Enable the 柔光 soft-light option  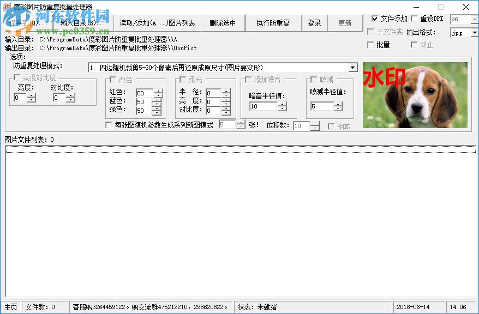coord(183,79)
